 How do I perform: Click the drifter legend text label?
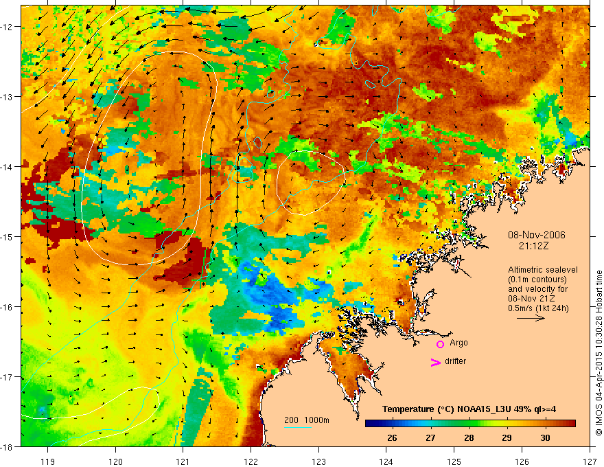(x=455, y=361)
